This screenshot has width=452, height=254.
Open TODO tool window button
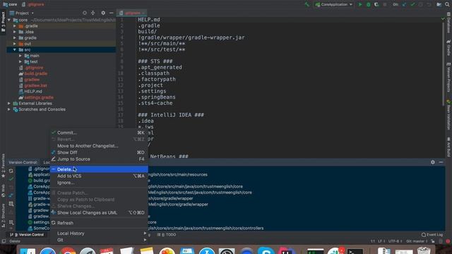[x=167, y=235]
